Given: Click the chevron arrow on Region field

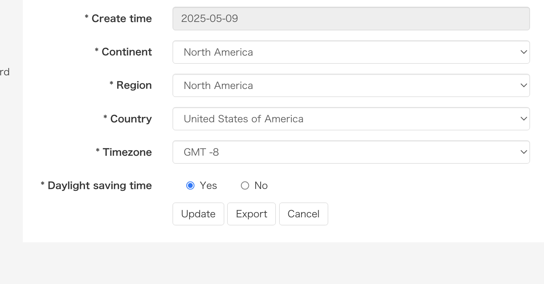Looking at the screenshot, I should 524,86.
